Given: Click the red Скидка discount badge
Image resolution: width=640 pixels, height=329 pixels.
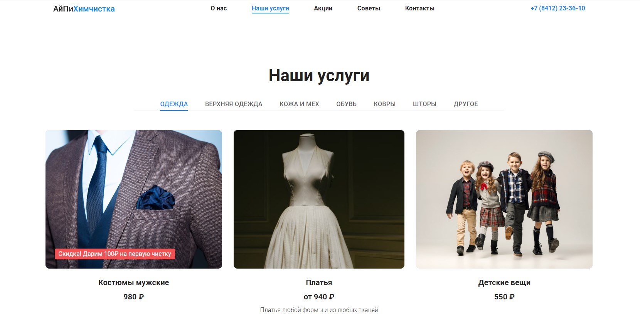Looking at the screenshot, I should click(115, 254).
